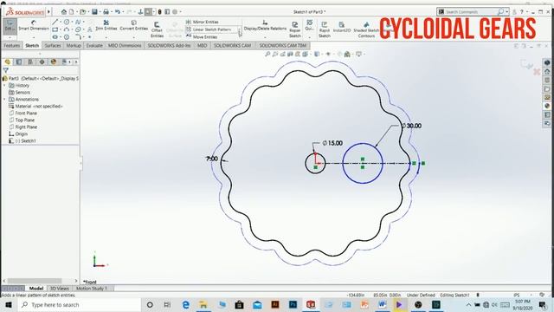The width and height of the screenshot is (554, 312).
Task: Open the Trim Entities dropdown arrow
Action: (106, 36)
